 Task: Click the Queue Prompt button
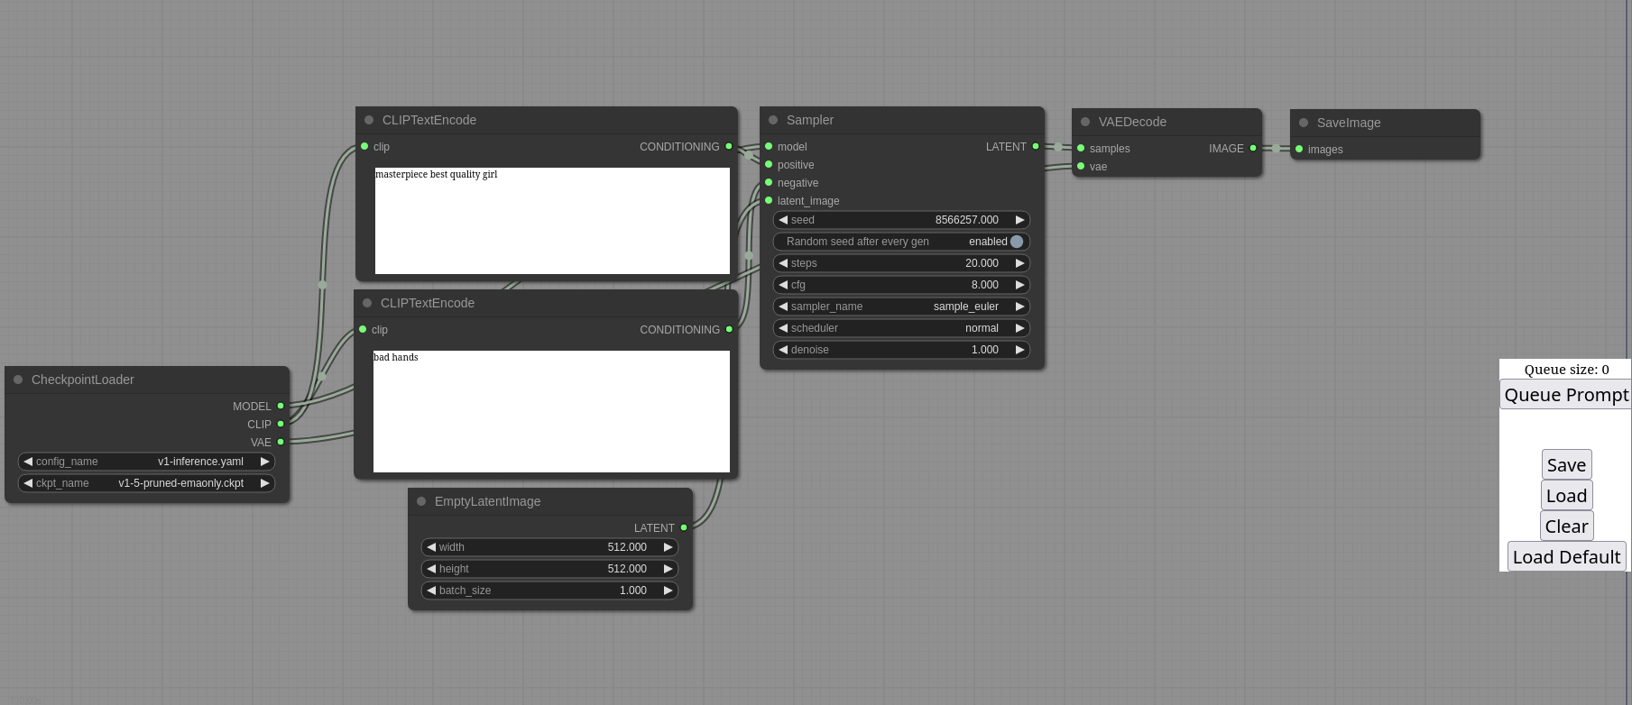(x=1566, y=395)
